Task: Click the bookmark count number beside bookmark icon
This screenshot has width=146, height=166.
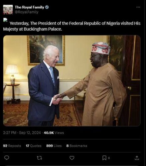Action: [x=109, y=158]
